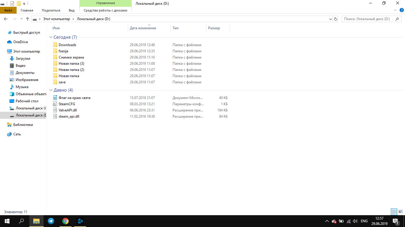The width and height of the screenshot is (405, 227).
Task: Open Telegram from the taskbar
Action: [x=51, y=221]
